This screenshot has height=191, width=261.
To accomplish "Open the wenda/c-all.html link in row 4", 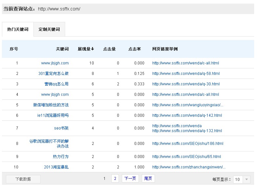I will point(186,95).
